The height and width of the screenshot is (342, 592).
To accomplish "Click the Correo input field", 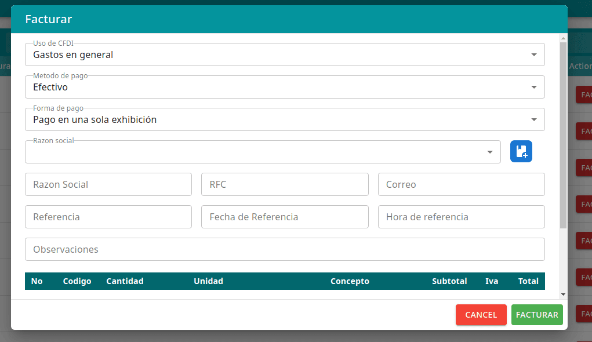I will tap(462, 184).
